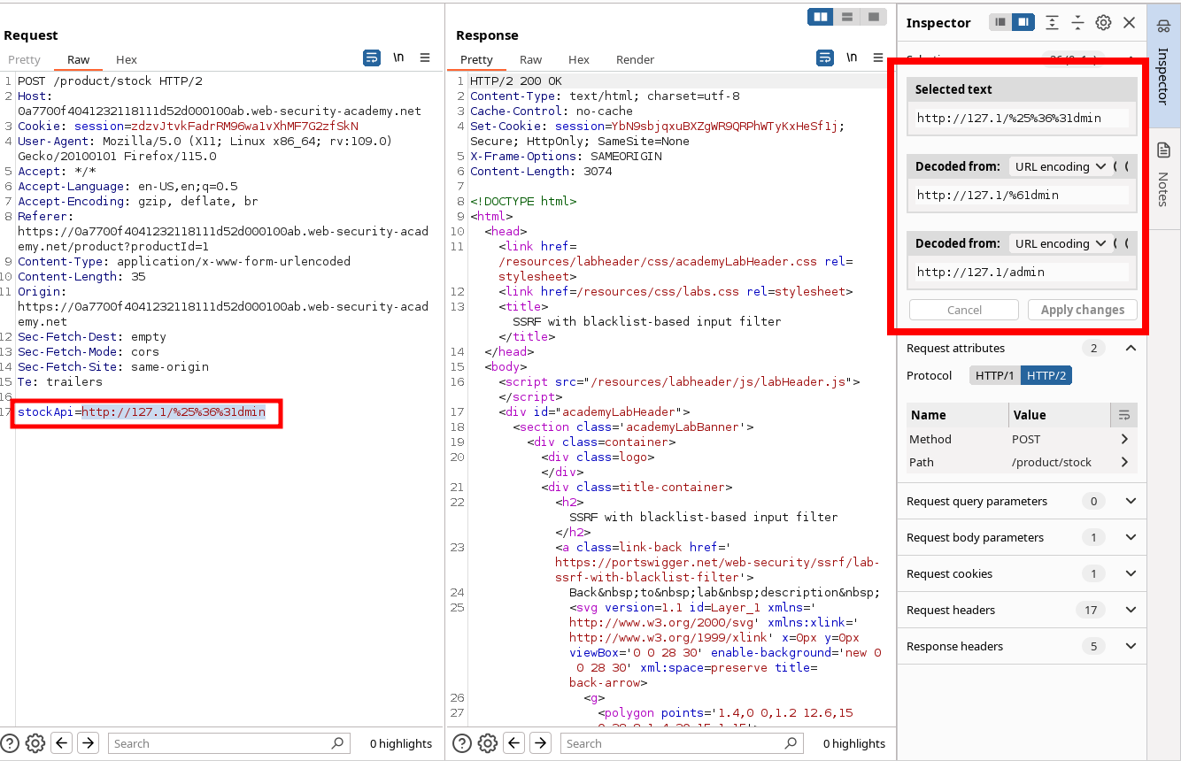Expand Request headers section

[x=1131, y=610]
